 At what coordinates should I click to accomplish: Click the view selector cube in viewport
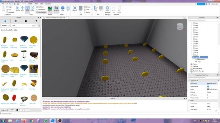point(180,27)
